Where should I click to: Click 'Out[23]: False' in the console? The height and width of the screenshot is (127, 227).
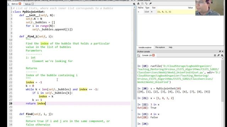click(148, 117)
